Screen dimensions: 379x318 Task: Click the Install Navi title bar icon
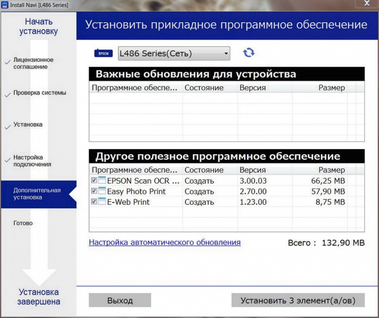[x=5, y=4]
